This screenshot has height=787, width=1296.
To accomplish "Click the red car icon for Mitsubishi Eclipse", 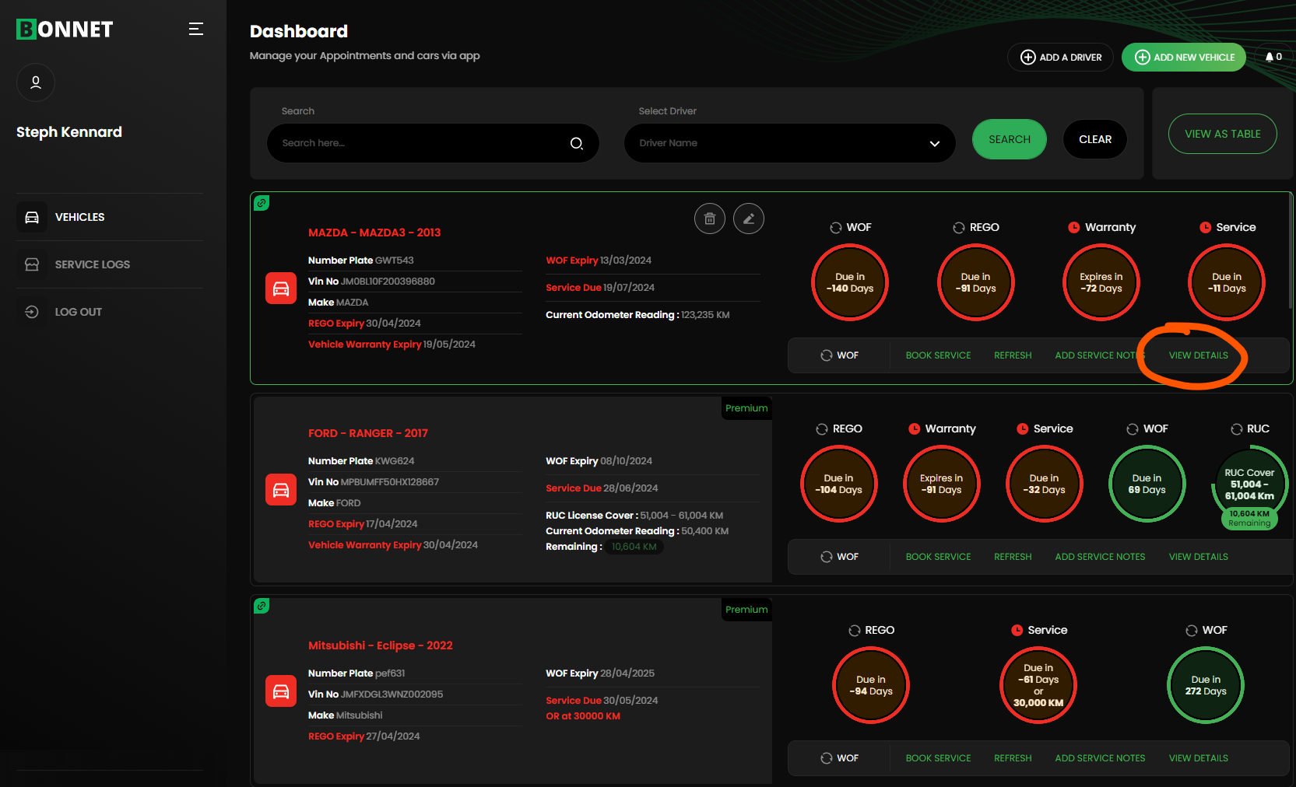I will pos(281,691).
